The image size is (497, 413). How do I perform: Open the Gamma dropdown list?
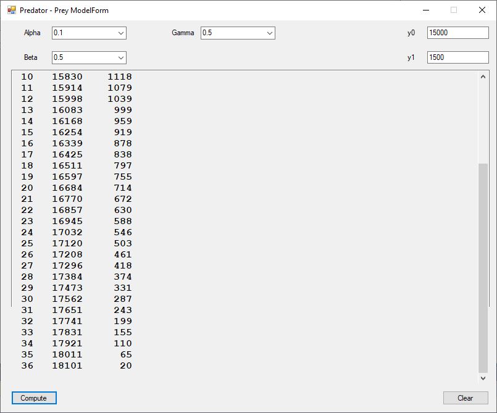click(x=269, y=33)
